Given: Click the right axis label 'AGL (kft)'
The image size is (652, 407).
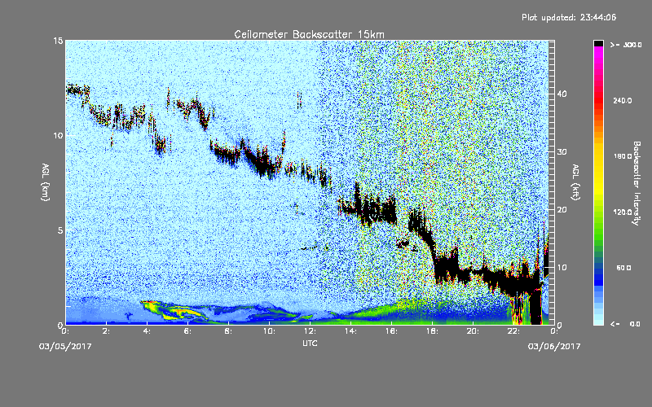Looking at the screenshot, I should click(575, 182).
